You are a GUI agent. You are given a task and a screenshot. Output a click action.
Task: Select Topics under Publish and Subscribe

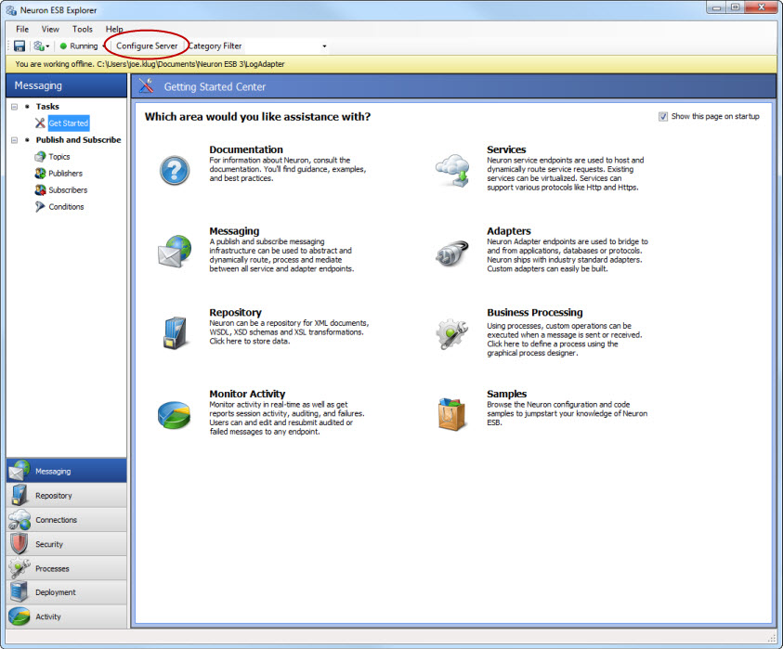click(x=59, y=157)
